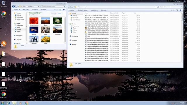This screenshot has height=105, width=187.
Task: Open view options dropdown arrow in Pictures window
Action: (x=57, y=10)
